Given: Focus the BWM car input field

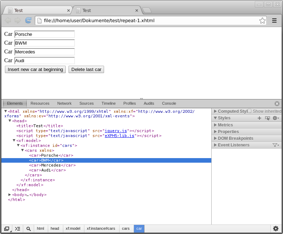Looking at the screenshot, I should 44,43.
